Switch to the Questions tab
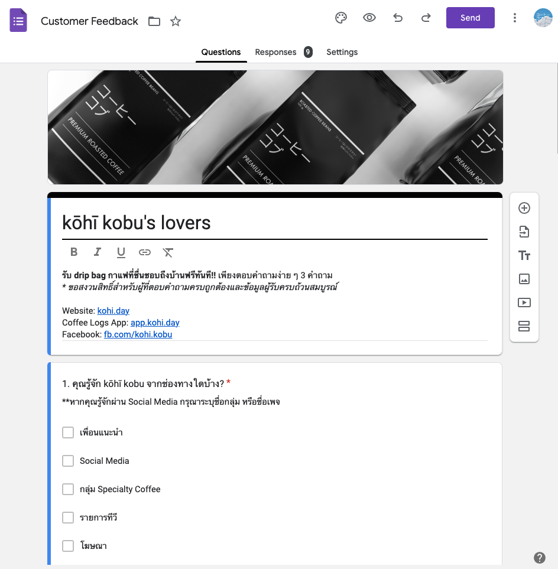558x569 pixels. pos(220,52)
